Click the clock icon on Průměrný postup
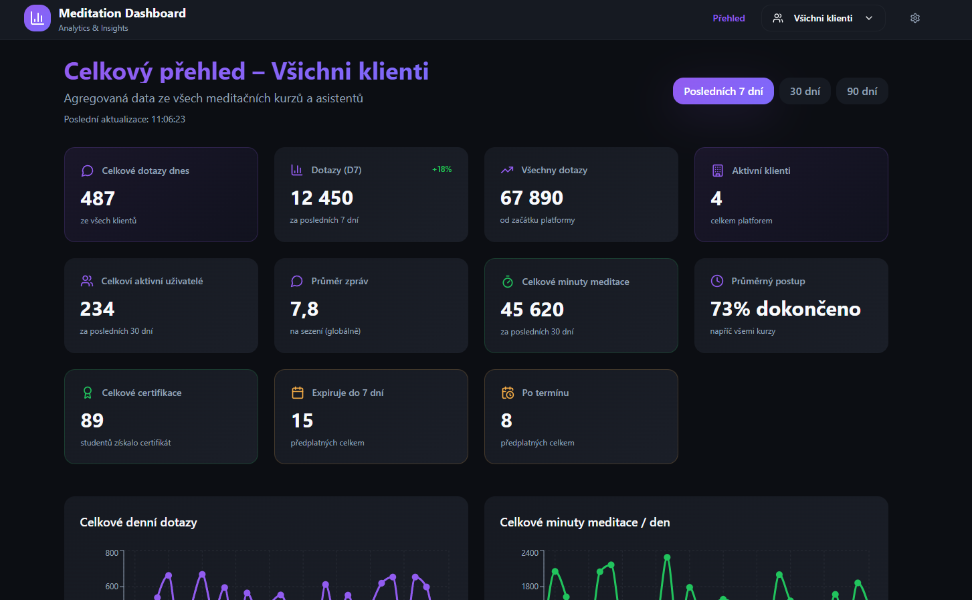The width and height of the screenshot is (972, 600). click(x=717, y=281)
